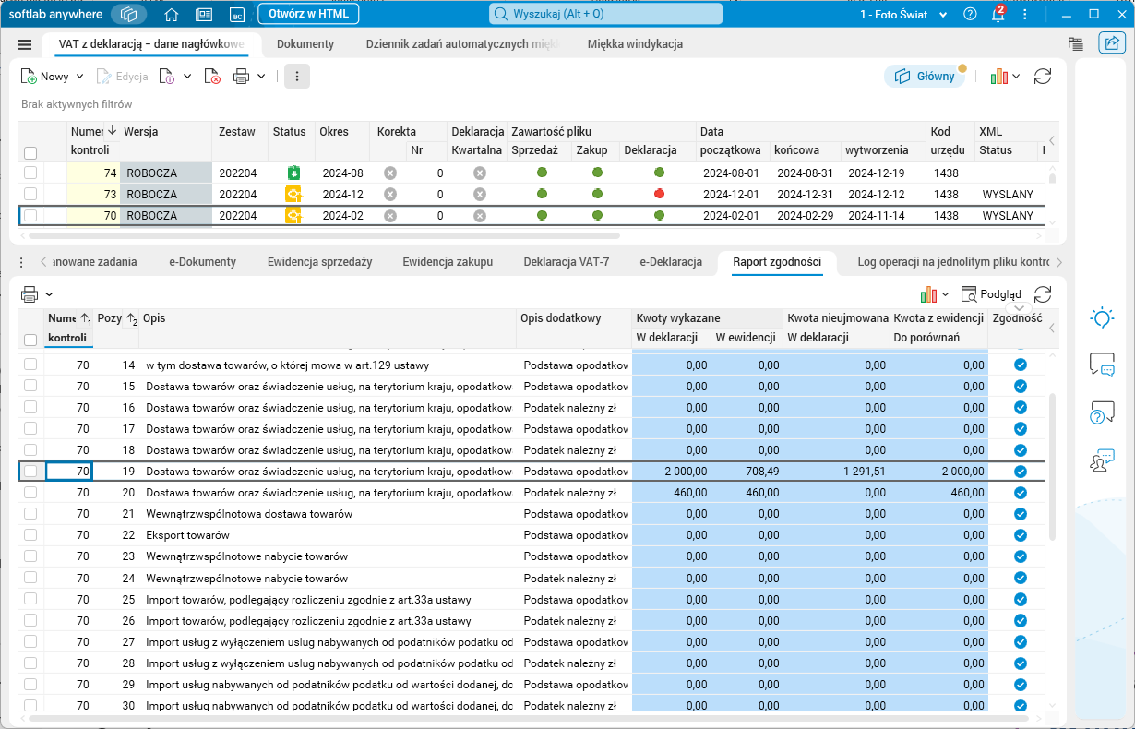Click the help question mark icon
The width and height of the screenshot is (1135, 729).
tap(970, 15)
